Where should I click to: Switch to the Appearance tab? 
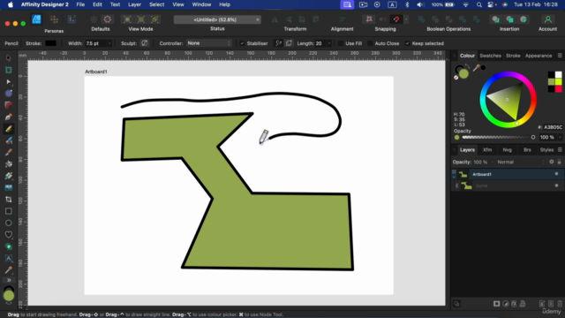point(539,56)
